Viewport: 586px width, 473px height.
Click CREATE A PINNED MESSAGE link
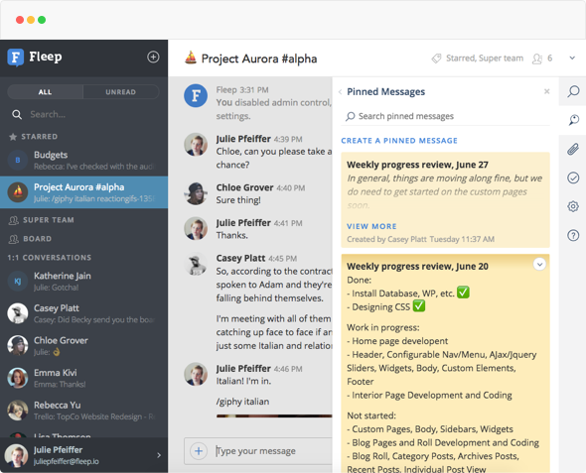pos(399,141)
